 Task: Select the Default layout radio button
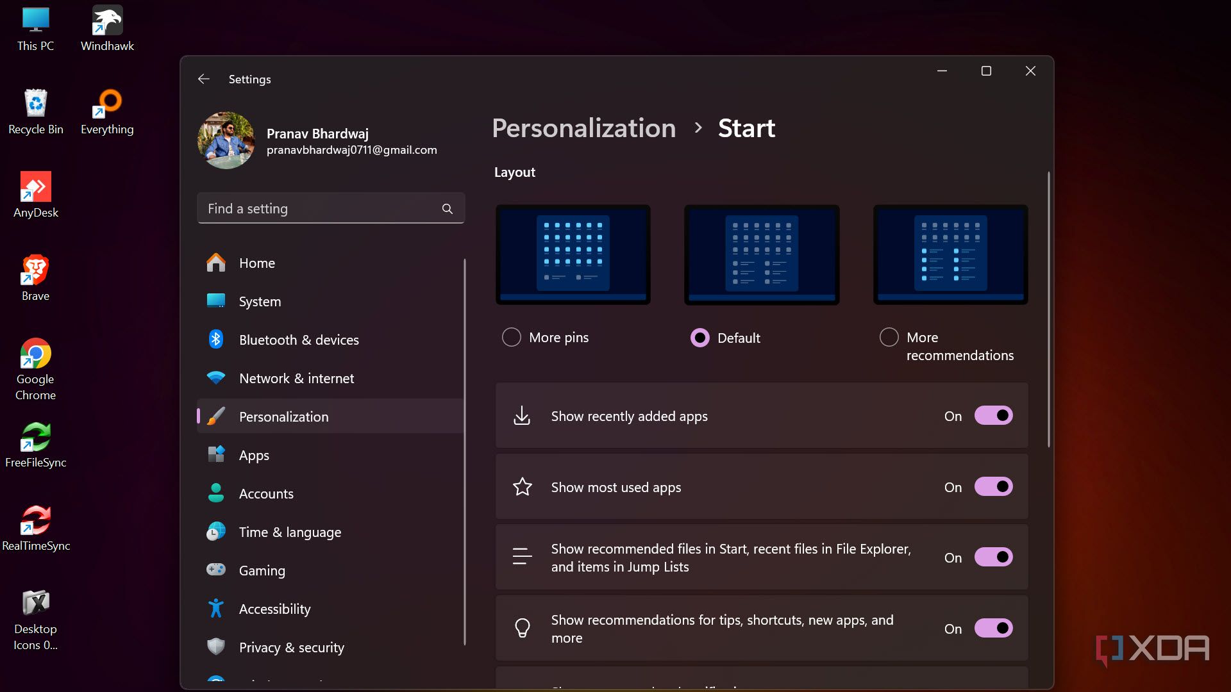[699, 338]
